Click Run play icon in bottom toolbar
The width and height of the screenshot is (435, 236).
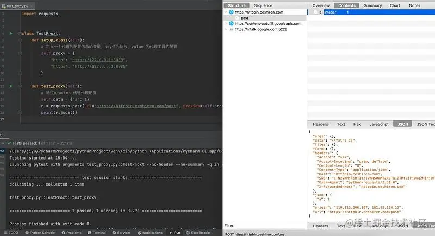coord(171,233)
